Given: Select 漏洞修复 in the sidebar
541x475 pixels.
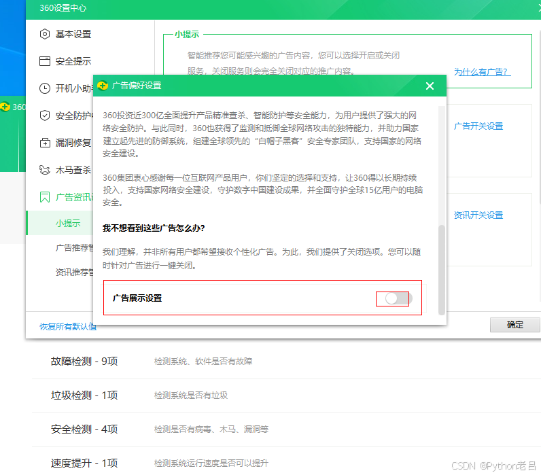Looking at the screenshot, I should 73,143.
